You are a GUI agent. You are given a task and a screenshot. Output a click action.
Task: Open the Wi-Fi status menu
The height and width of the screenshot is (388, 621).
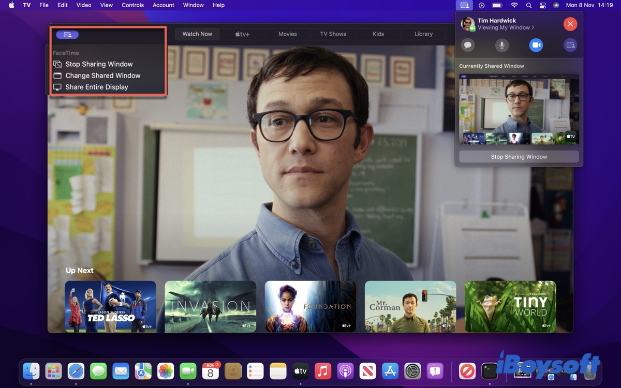tap(514, 5)
